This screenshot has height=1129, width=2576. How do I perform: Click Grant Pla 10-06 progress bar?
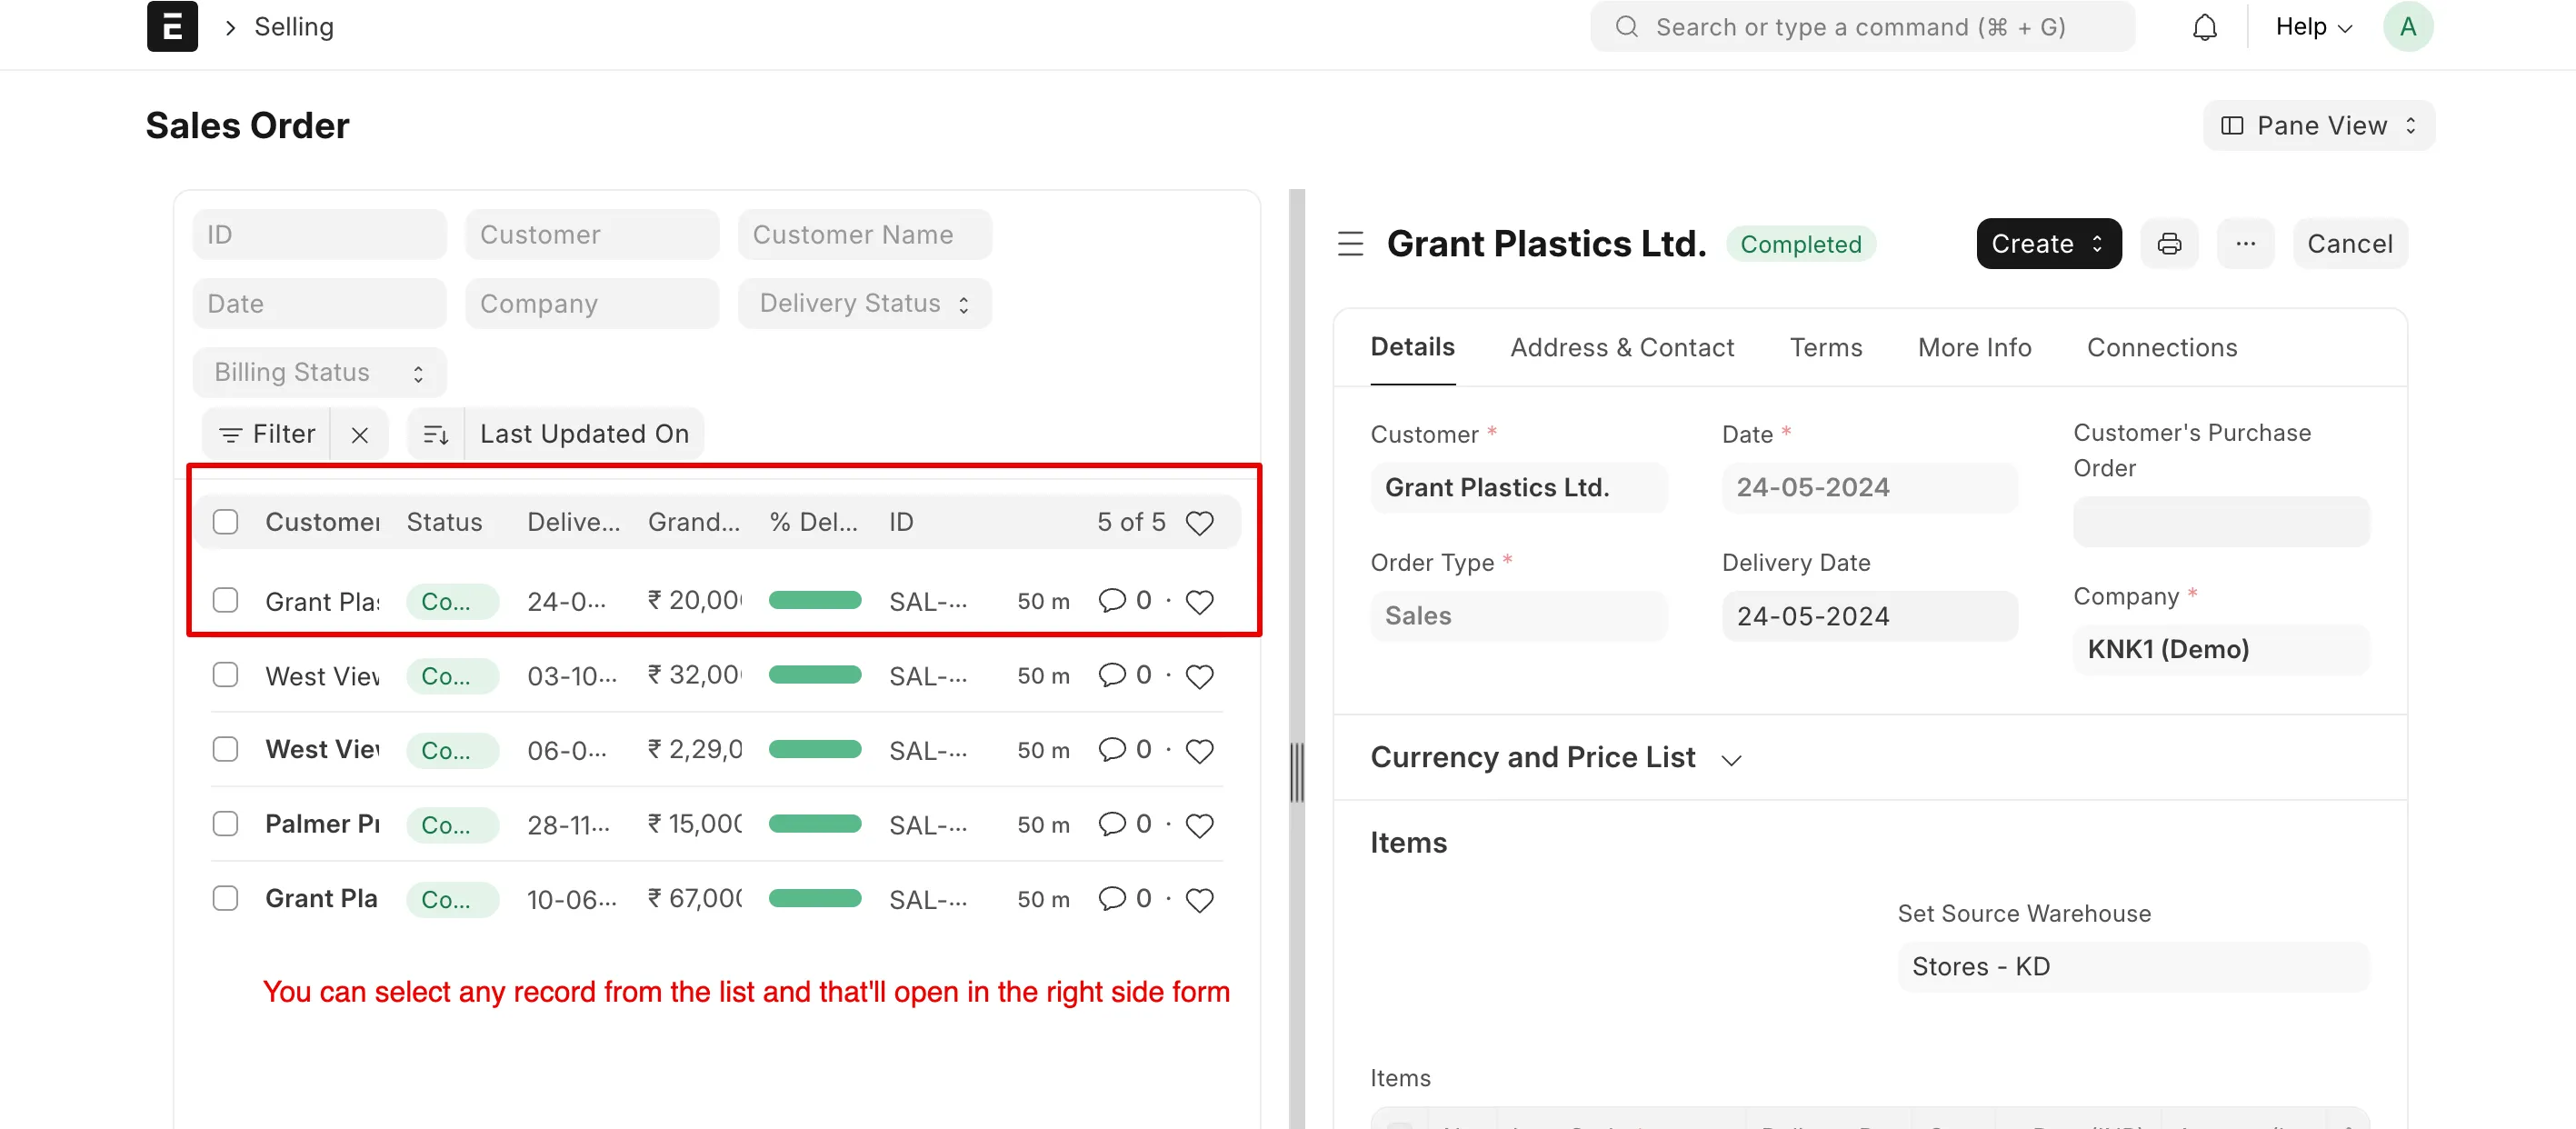tap(814, 898)
